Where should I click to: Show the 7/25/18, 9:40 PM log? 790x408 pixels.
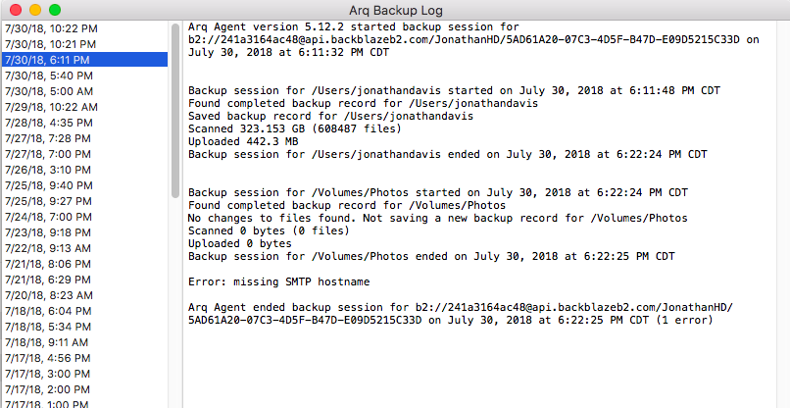point(84,185)
